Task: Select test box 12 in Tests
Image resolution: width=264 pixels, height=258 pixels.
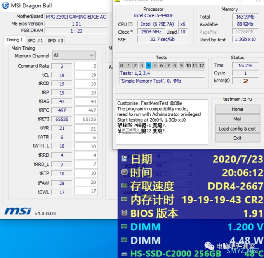Action: pos(201,65)
